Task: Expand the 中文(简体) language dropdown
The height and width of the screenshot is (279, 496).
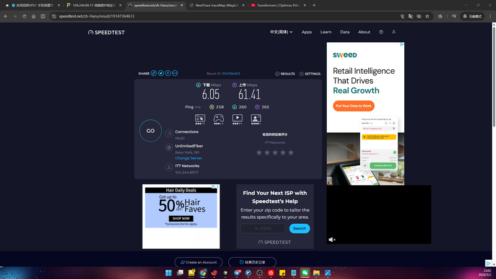Action: (x=281, y=32)
